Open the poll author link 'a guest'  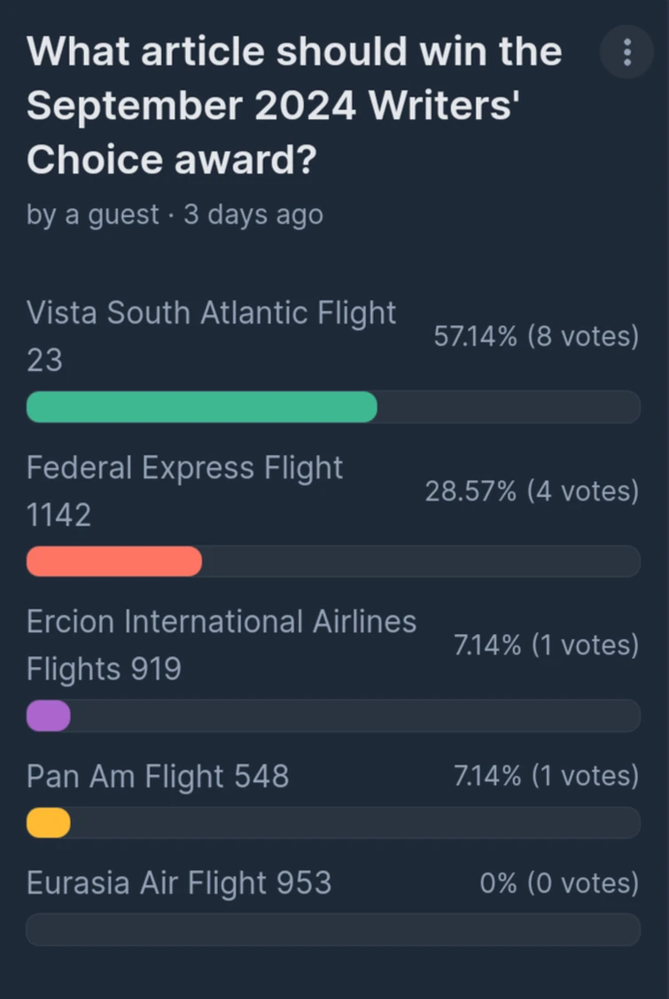pyautogui.click(x=93, y=214)
